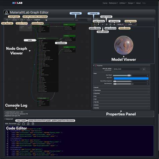Take a snapshot of the viewer
This screenshot has height=159, width=159.
(x=114, y=24)
